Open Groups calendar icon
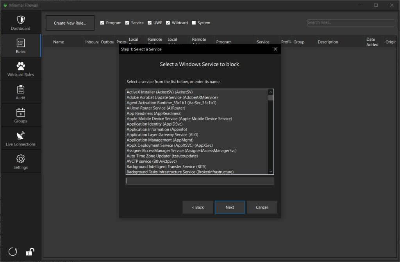The image size is (400, 262). (x=21, y=112)
